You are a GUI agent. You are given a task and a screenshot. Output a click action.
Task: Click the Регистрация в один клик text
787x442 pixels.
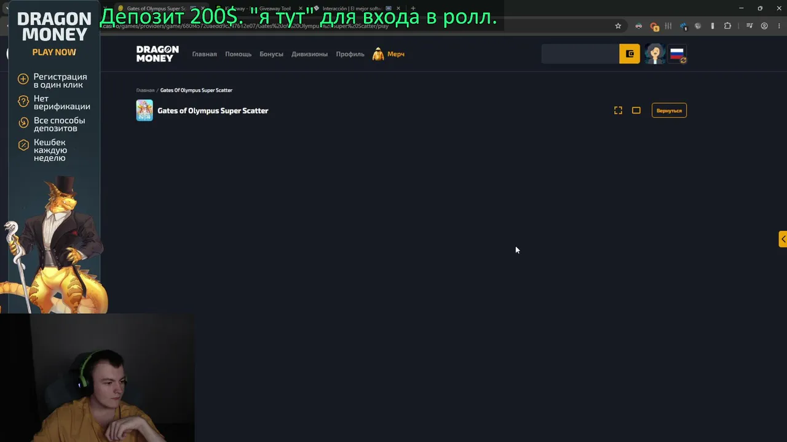click(60, 80)
